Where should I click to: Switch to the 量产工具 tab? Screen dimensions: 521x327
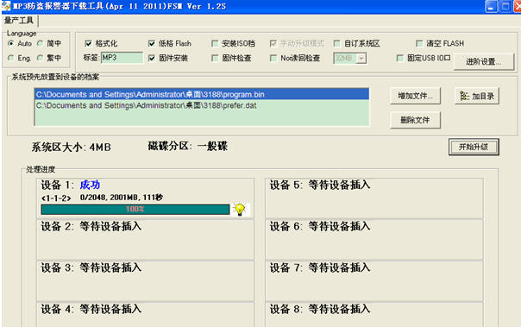click(x=19, y=20)
